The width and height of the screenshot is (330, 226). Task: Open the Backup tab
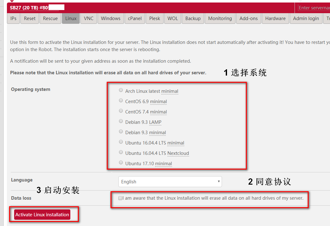tap(193, 18)
